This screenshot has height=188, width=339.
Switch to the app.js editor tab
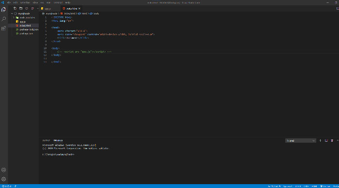tap(49, 9)
